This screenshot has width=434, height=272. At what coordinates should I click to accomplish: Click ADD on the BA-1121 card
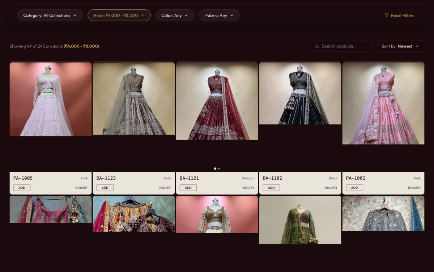tap(188, 188)
